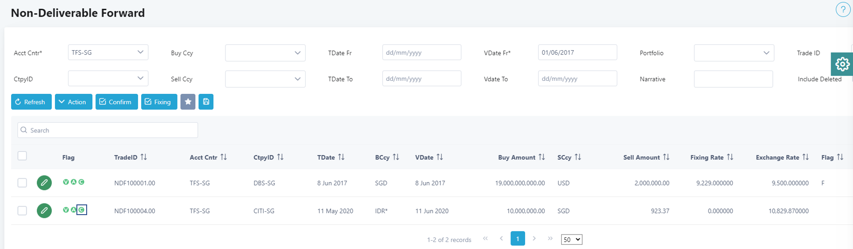Image resolution: width=853 pixels, height=249 pixels.
Task: Edit trade NDF100001.00 with pencil icon
Action: click(x=44, y=183)
